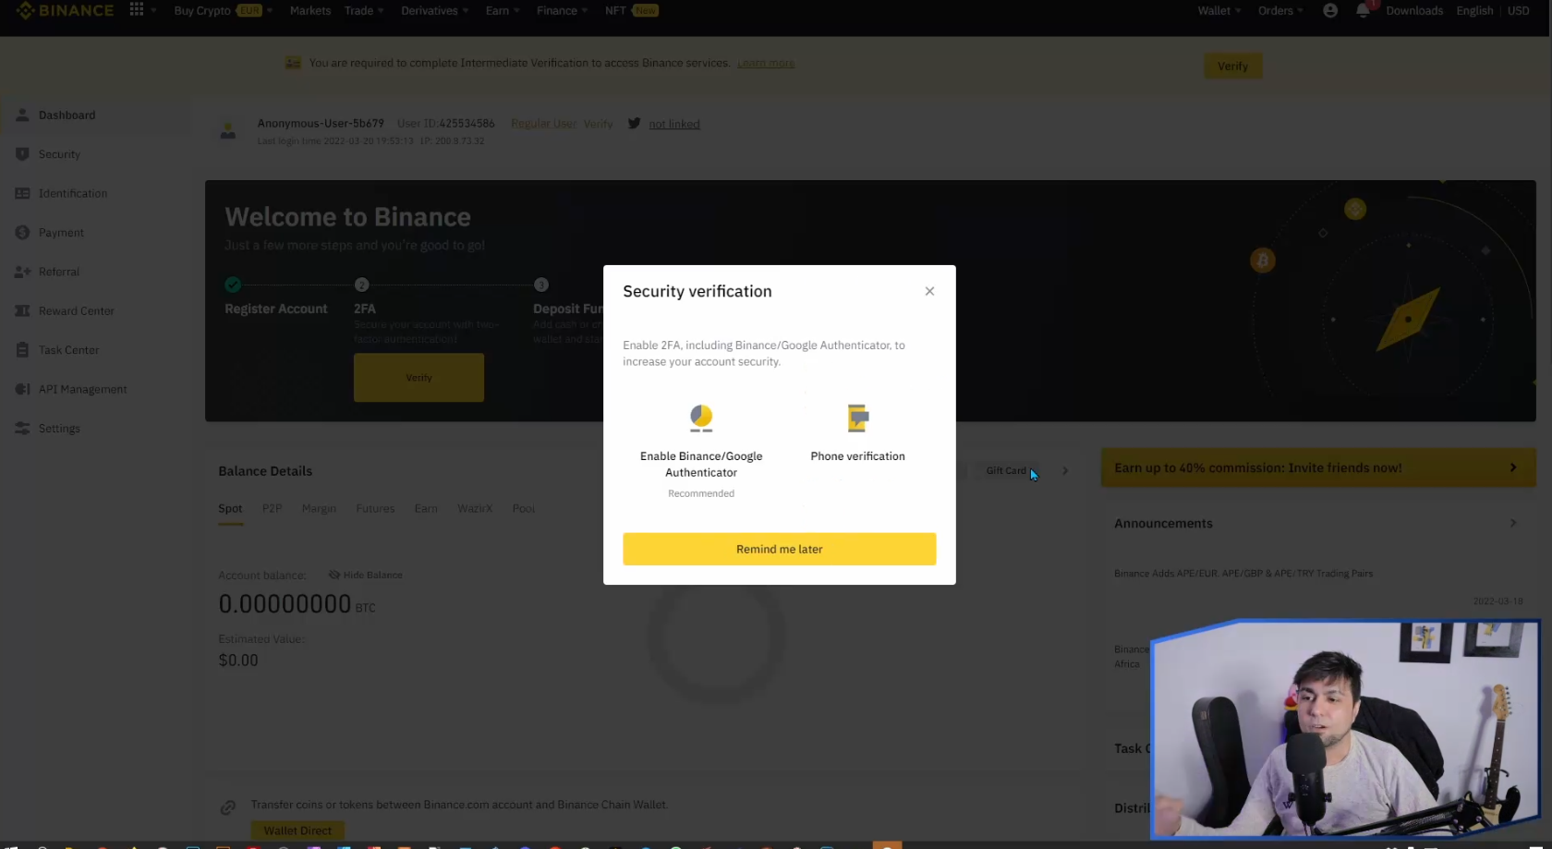Click step 3 Deposit Funds marker
The height and width of the screenshot is (849, 1552).
(541, 285)
